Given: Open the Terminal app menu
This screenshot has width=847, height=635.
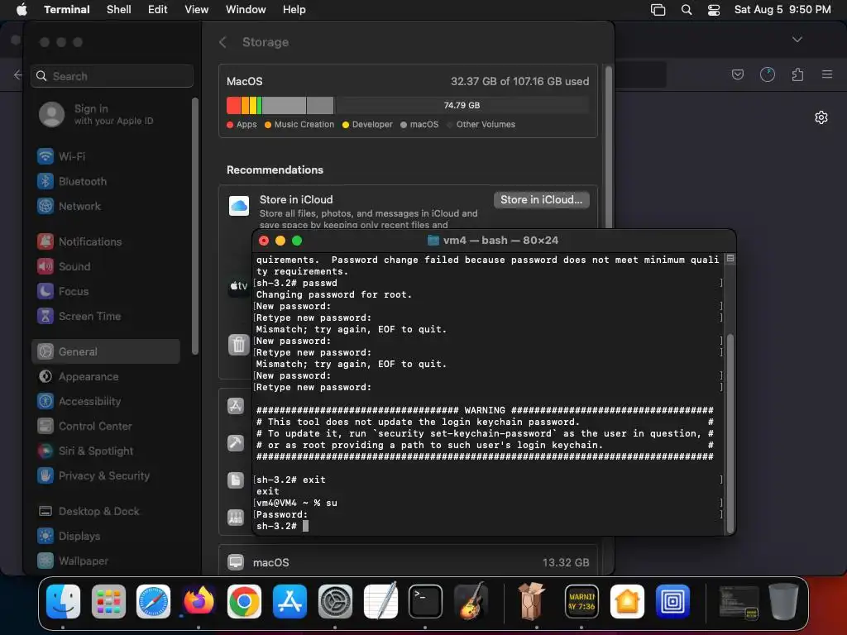Looking at the screenshot, I should pos(67,10).
